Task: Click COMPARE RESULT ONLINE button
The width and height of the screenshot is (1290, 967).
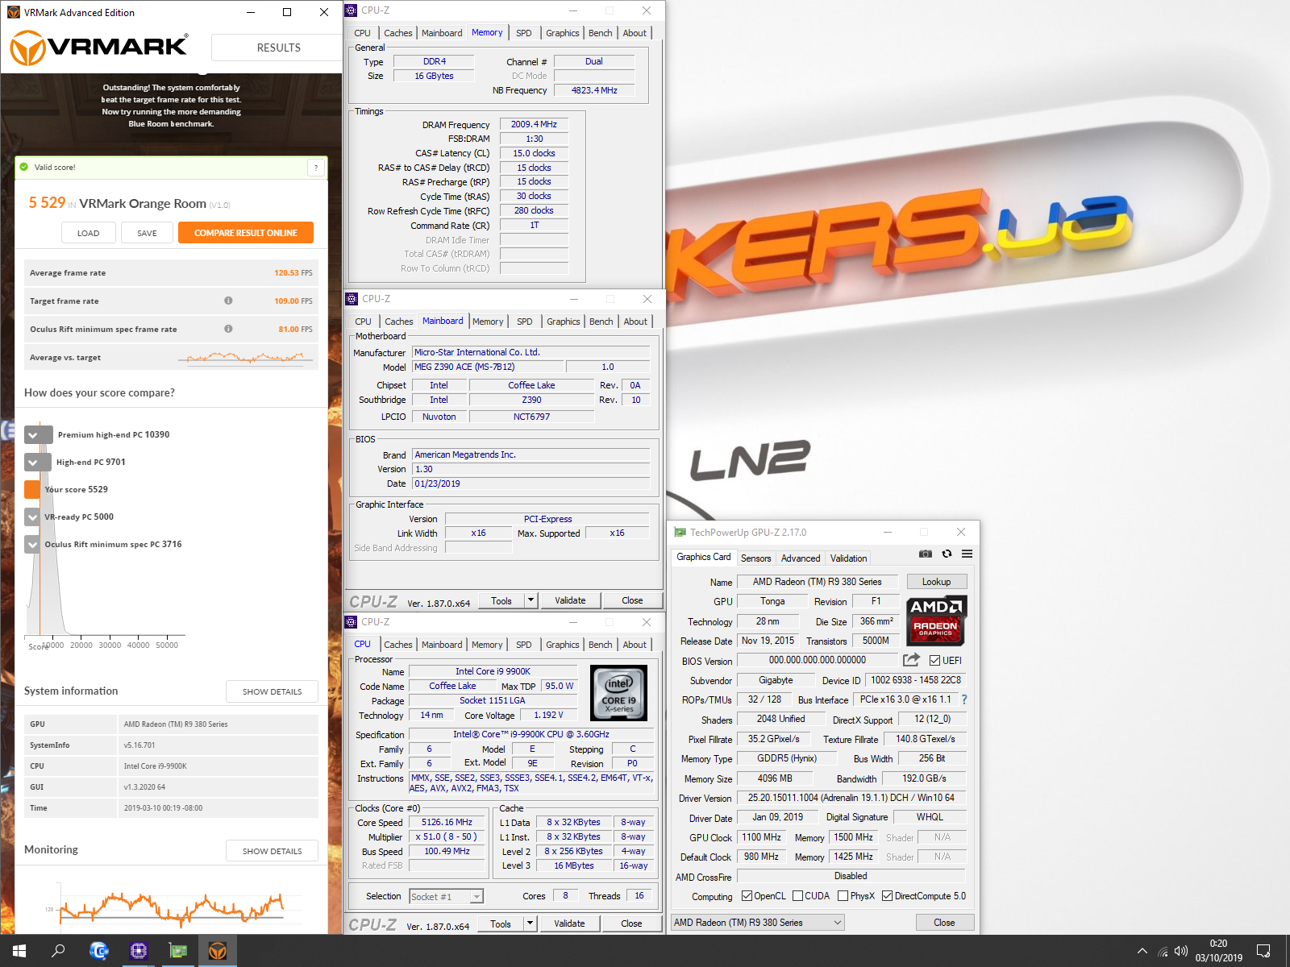Action: click(x=246, y=233)
